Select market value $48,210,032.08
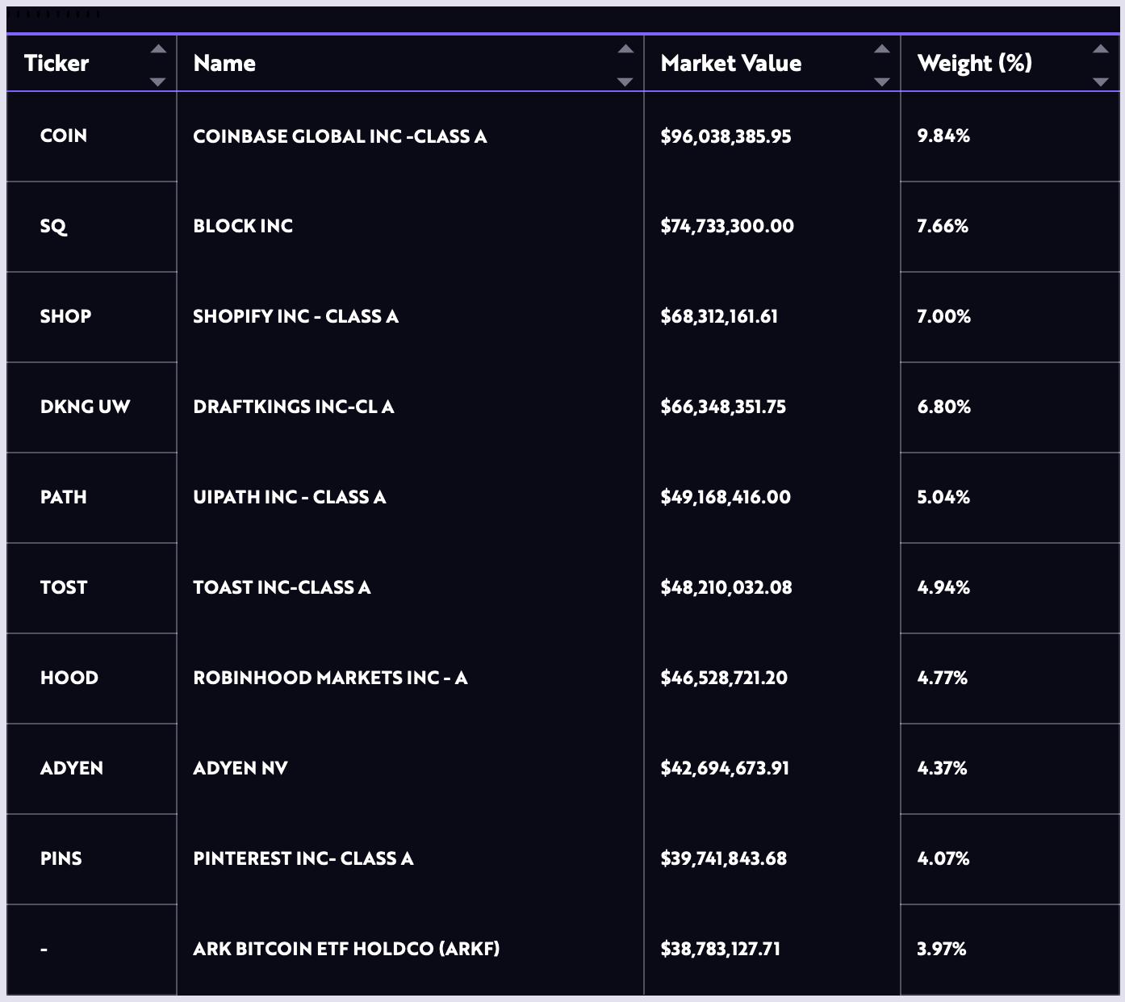 [726, 588]
